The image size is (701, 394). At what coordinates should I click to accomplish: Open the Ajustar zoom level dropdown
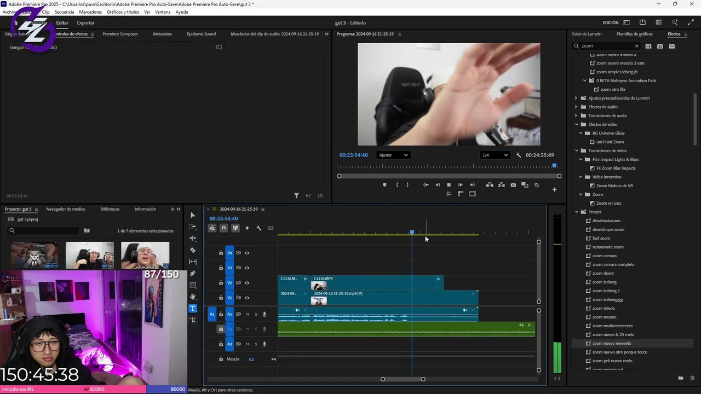point(393,155)
